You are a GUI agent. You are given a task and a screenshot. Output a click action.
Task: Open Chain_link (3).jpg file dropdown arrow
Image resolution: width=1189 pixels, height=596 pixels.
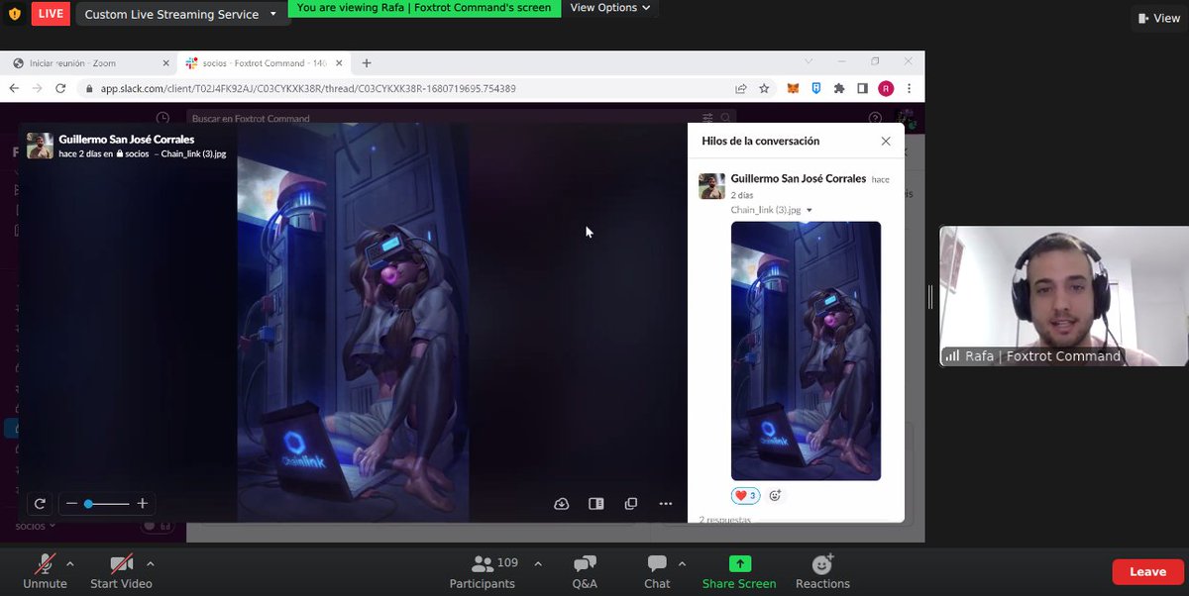(810, 211)
